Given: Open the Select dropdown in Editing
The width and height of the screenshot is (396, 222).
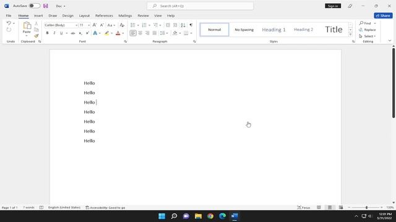Looking at the screenshot, I should 368,36.
